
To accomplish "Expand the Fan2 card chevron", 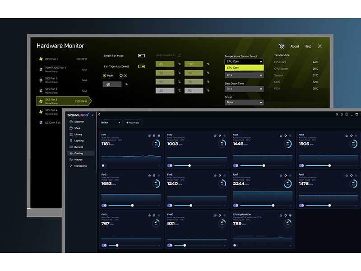I will [224, 166].
